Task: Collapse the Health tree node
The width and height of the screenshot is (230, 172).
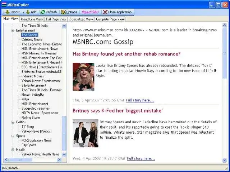Action: pos(13,150)
